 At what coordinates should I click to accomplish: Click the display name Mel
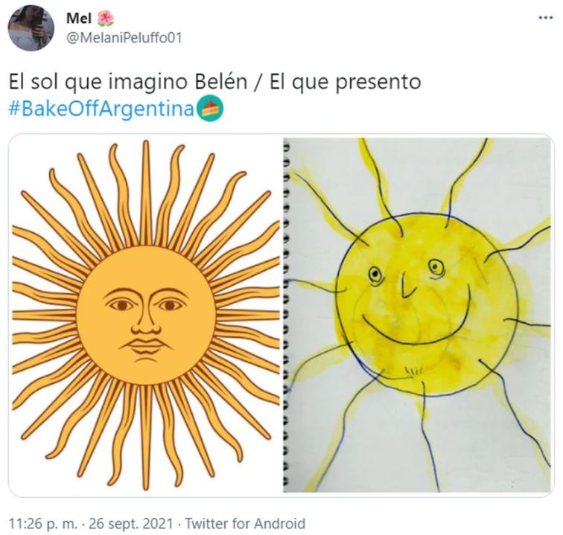point(79,19)
